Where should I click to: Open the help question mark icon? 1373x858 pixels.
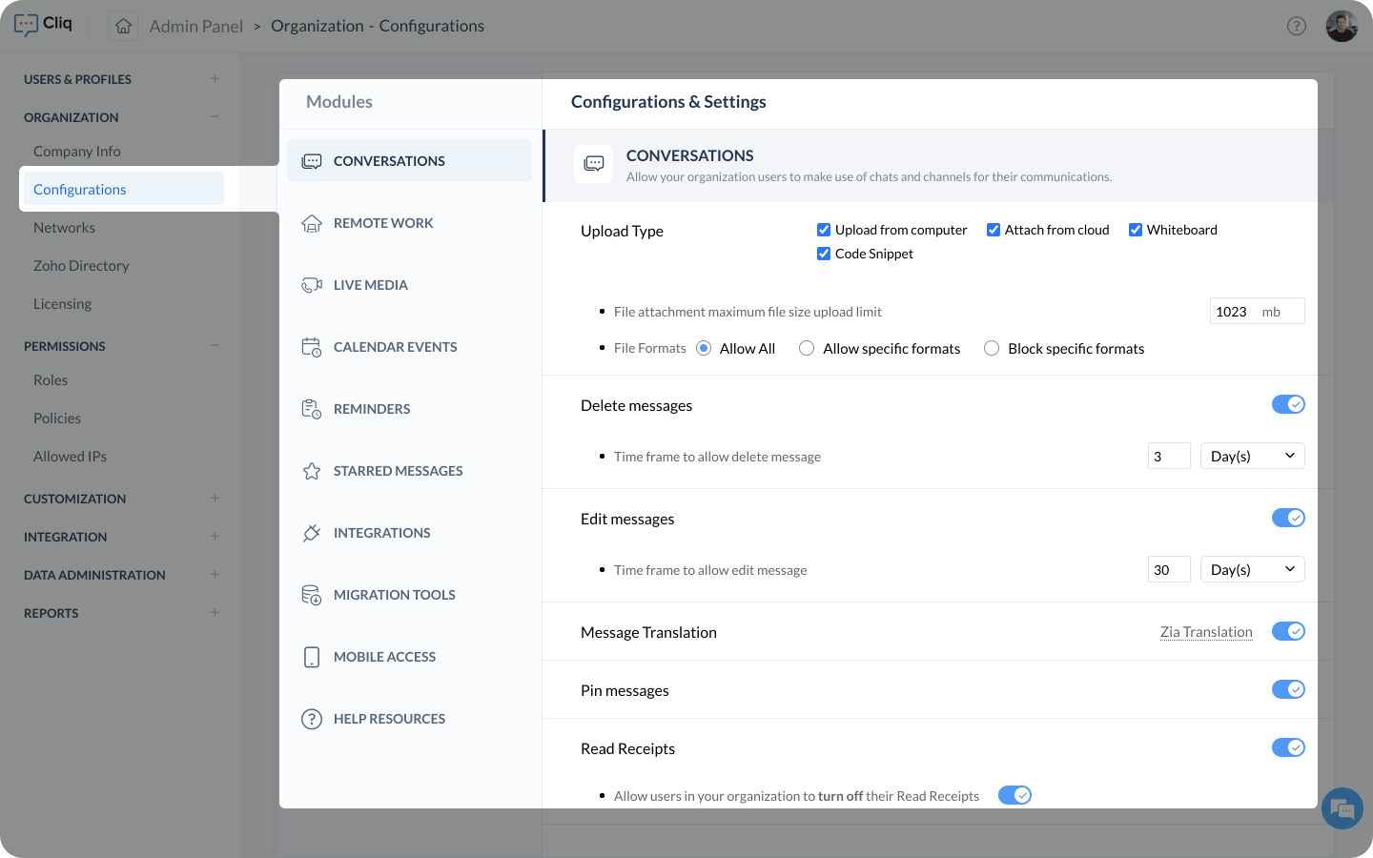click(1296, 27)
